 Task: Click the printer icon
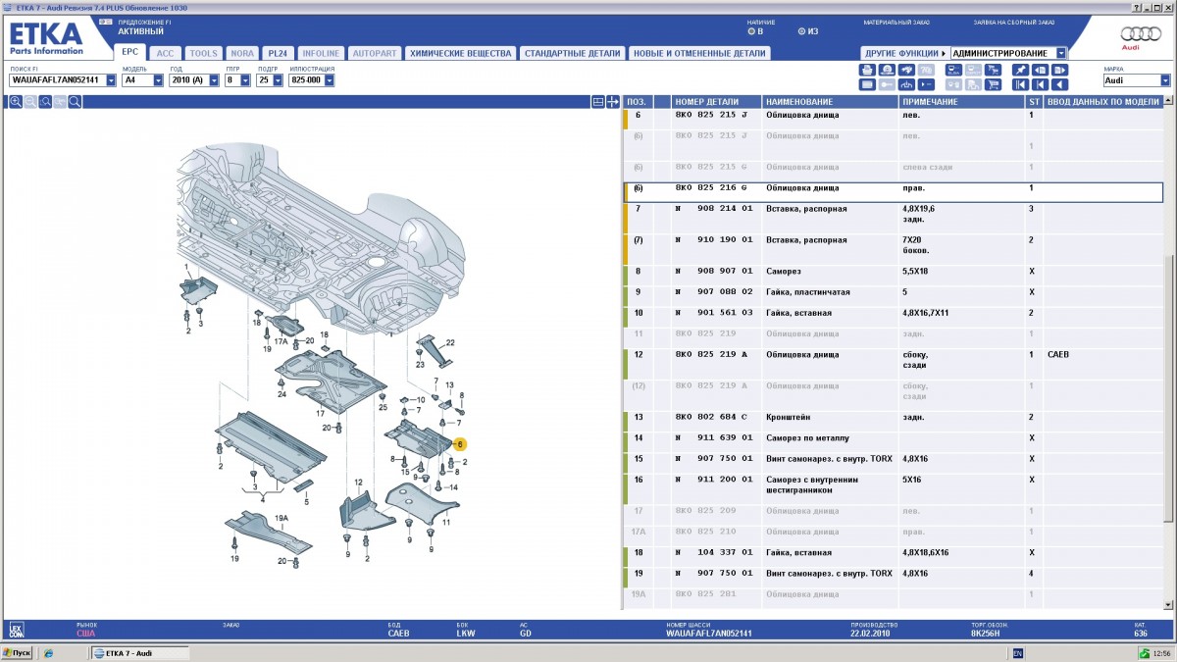867,70
